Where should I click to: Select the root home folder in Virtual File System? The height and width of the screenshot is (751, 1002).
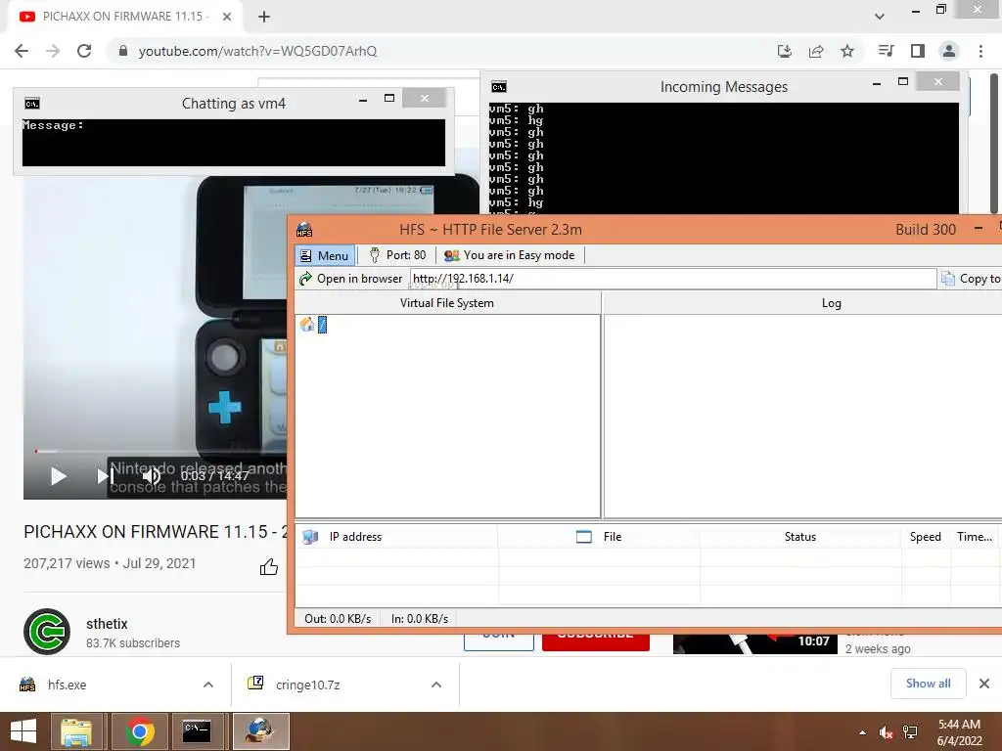click(314, 325)
